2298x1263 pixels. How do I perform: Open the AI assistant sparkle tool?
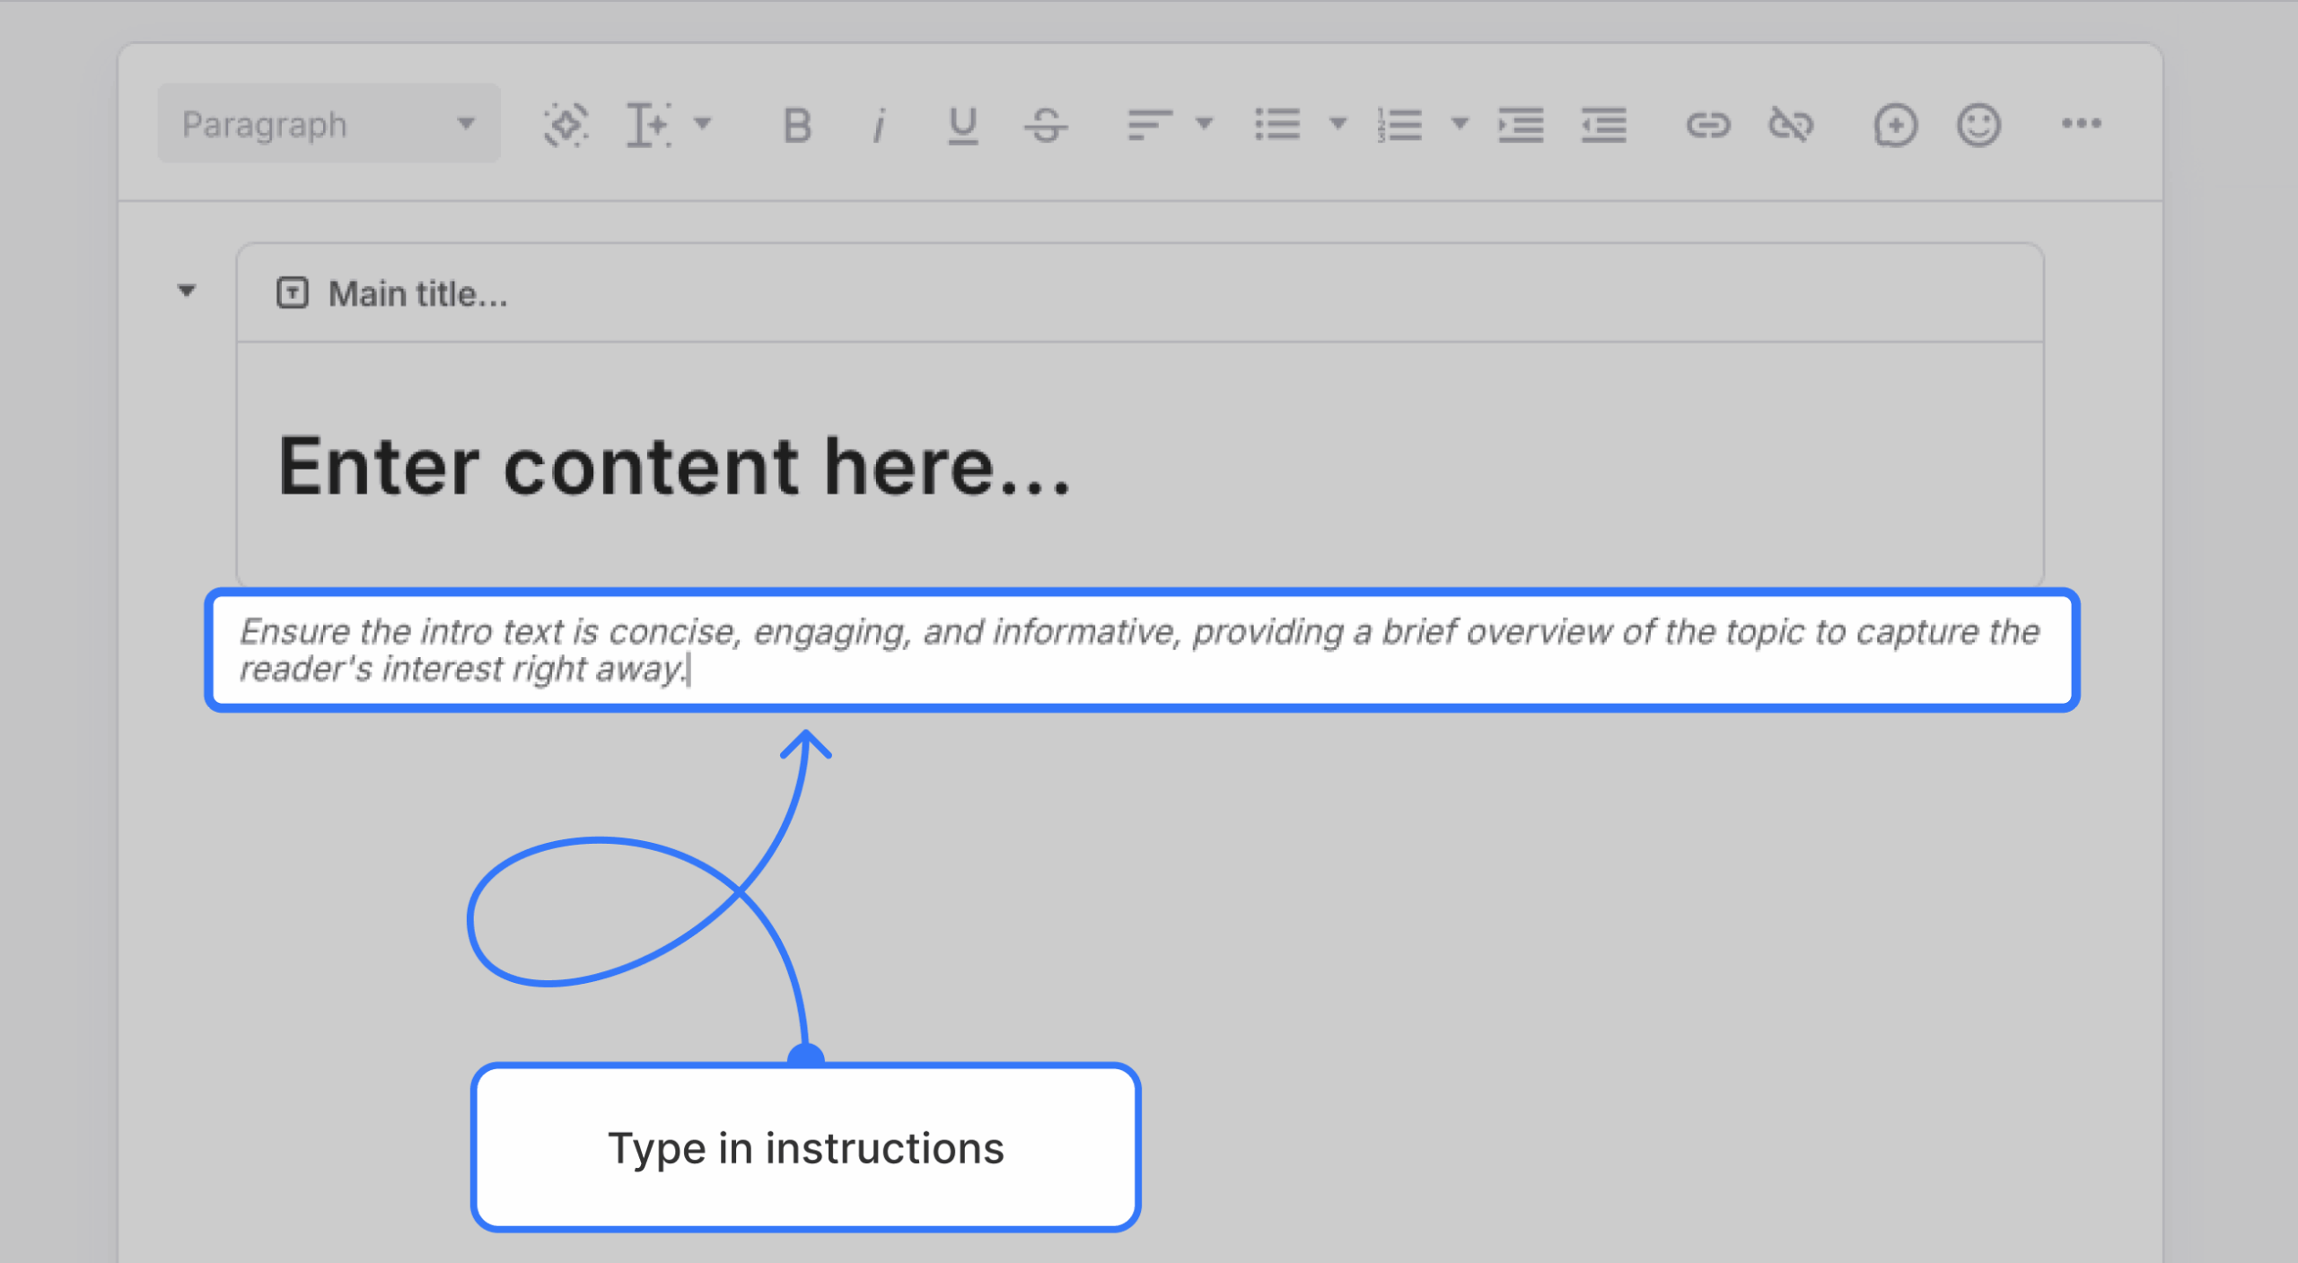point(567,124)
